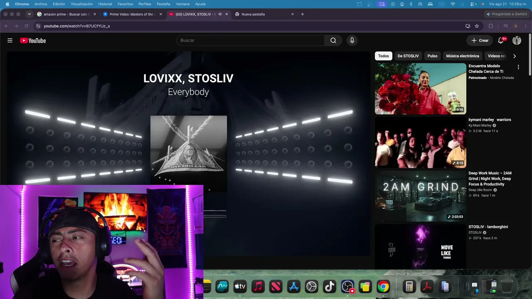Viewport: 532px width, 299px height.
Task: Open kymani marley warriors video title
Action: [x=490, y=120]
